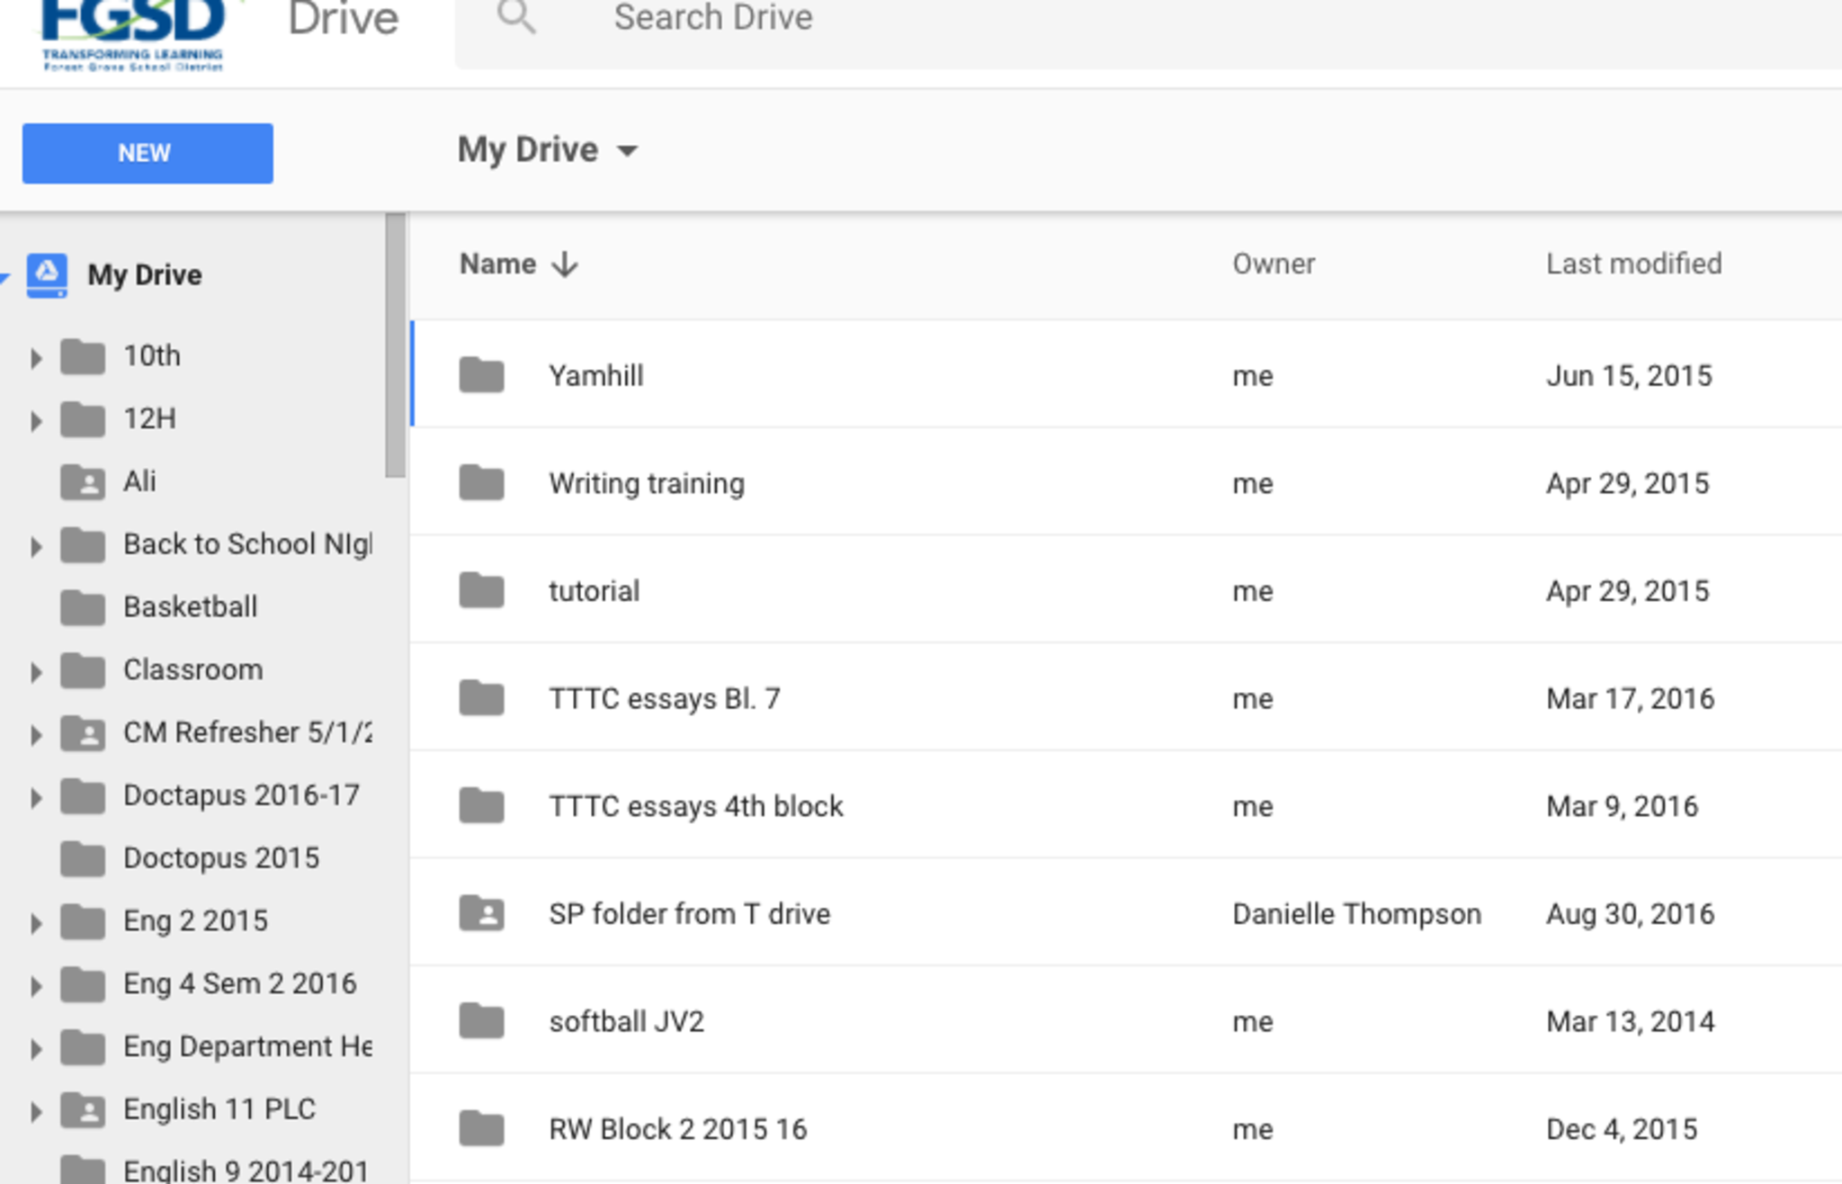Expand the 10th folder tree
Image resolution: width=1842 pixels, height=1184 pixels.
tap(35, 357)
